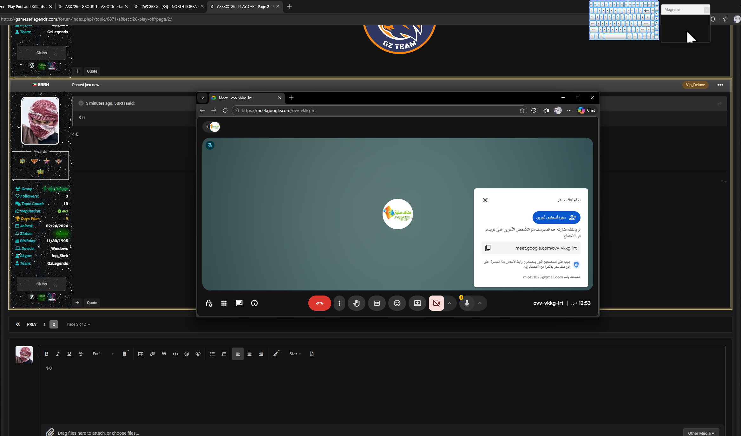Viewport: 741px width, 436px height.
Task: Insert table in forum editor
Action: pos(141,354)
